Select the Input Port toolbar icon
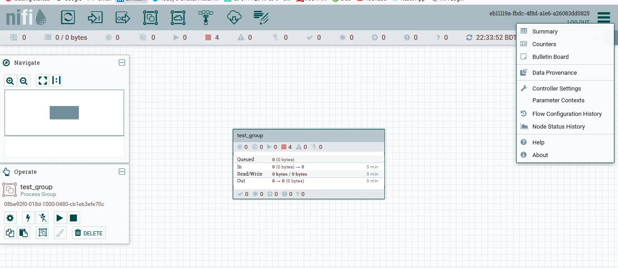The height and width of the screenshot is (268, 618). click(x=95, y=18)
